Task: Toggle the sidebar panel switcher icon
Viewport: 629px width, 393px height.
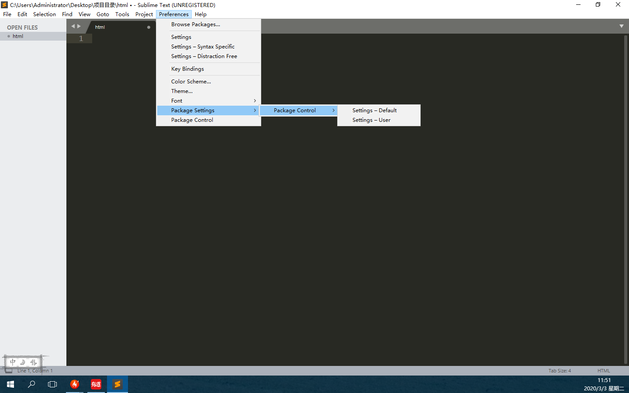Action: point(8,371)
